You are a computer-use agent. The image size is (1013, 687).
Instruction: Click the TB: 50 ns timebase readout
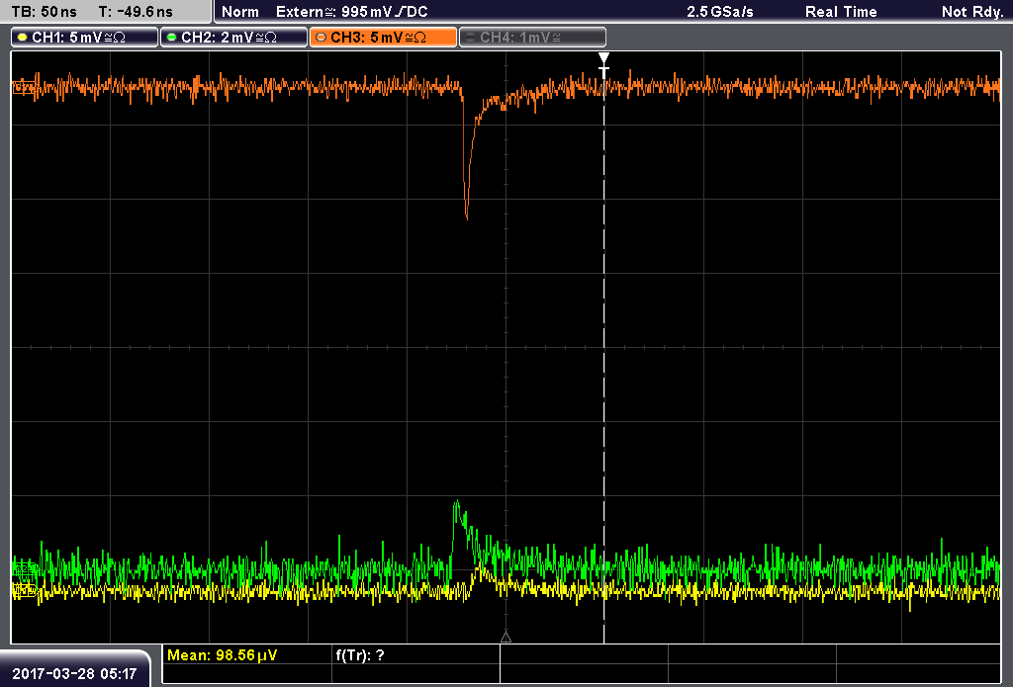[x=44, y=12]
